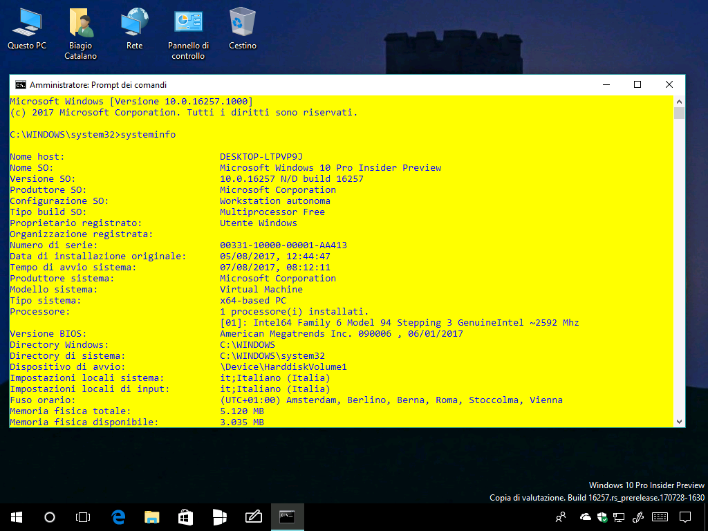Click the '(UTC+01:00) Amsterdam, Berlino' time zone value
708x531 pixels.
tap(391, 400)
